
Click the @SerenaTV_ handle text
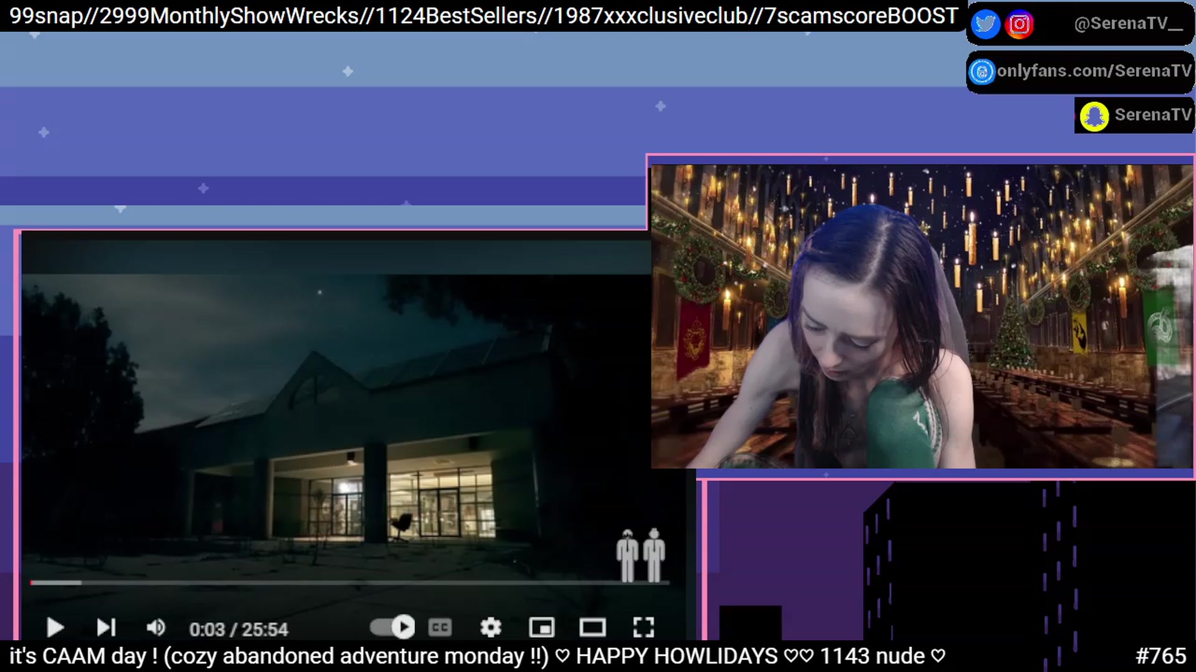(x=1128, y=24)
